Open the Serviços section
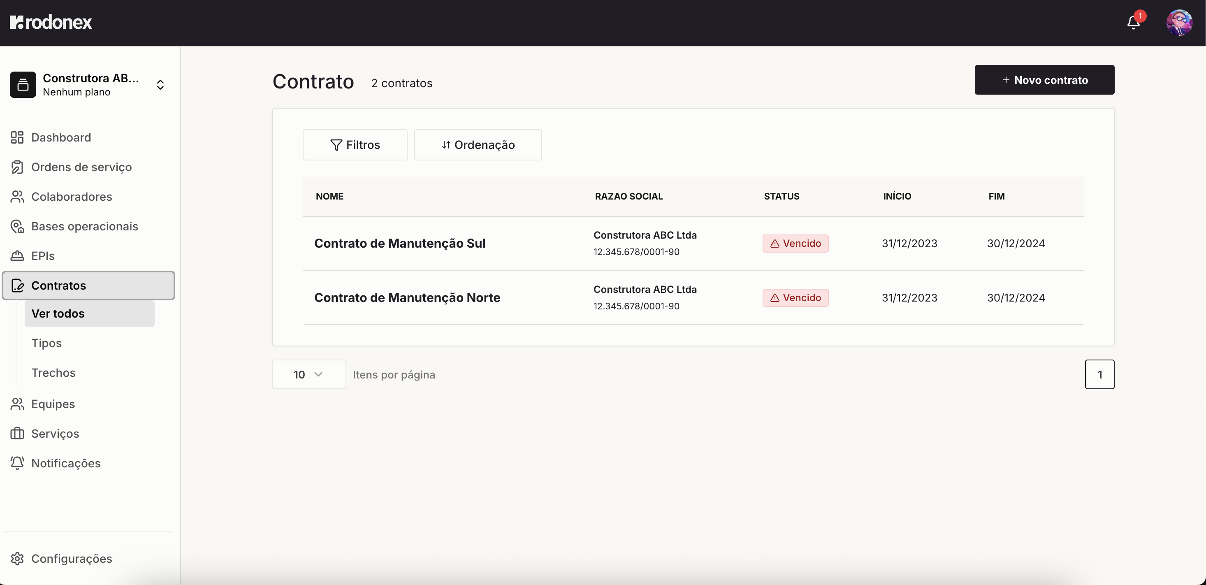This screenshot has width=1206, height=585. click(x=55, y=434)
